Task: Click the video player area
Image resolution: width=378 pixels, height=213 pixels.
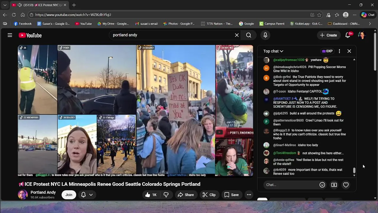Action: point(135,111)
